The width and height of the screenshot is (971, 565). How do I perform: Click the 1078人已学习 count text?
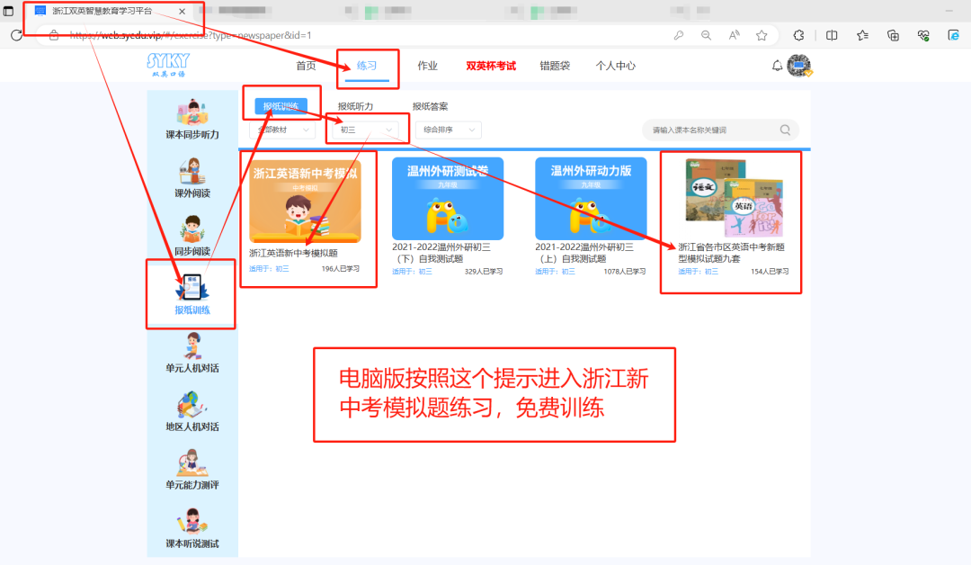pos(624,272)
